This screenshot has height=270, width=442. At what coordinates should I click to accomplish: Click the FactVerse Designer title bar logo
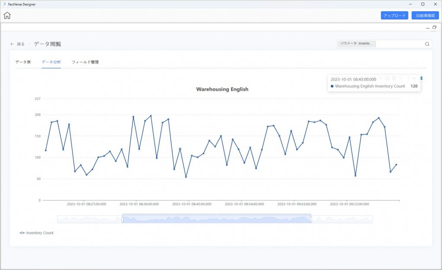4,4
